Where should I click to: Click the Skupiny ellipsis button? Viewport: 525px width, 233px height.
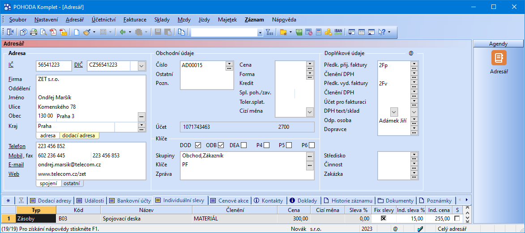(310, 156)
